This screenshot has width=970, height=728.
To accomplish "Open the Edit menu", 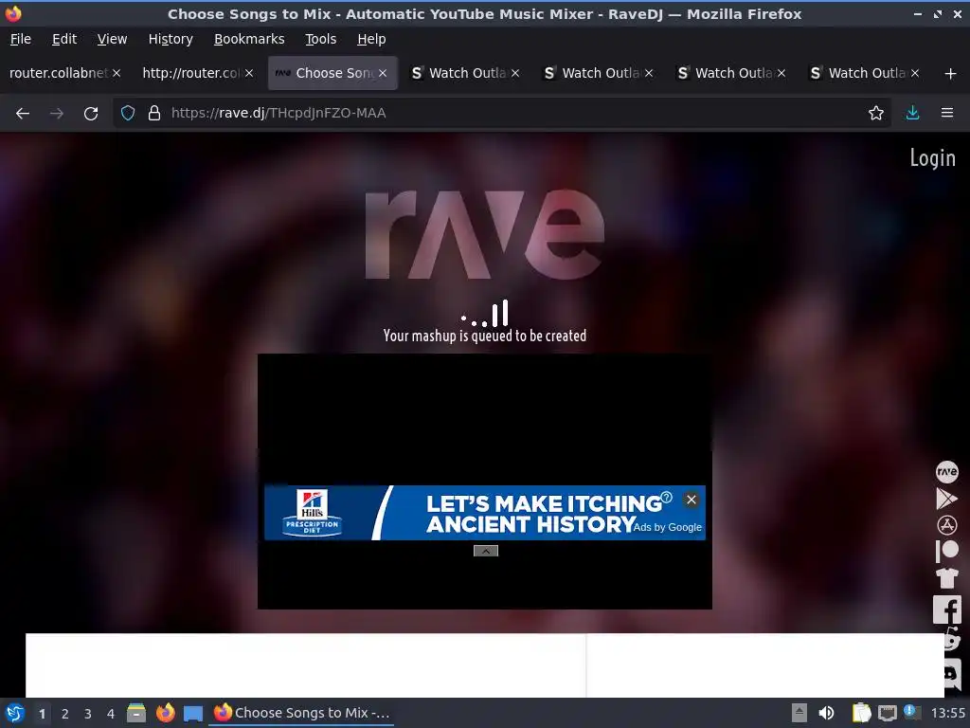I will (64, 39).
